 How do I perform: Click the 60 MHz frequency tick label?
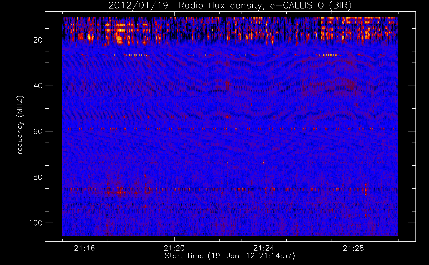38,131
